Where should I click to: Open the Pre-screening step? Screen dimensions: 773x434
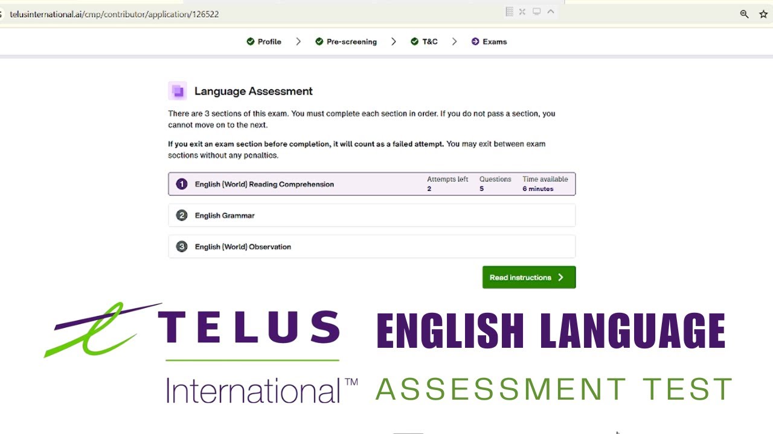(351, 42)
